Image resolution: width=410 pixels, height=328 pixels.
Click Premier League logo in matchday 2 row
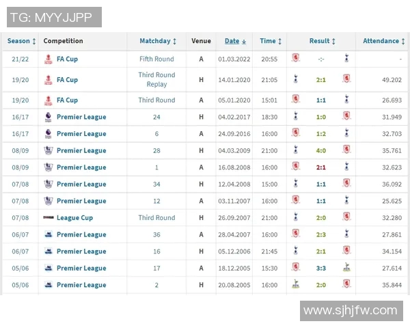49,285
